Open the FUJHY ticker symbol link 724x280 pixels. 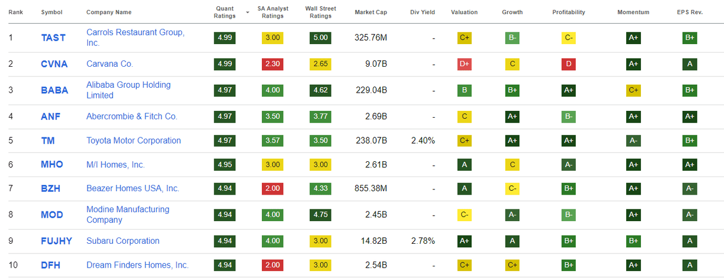[57, 241]
